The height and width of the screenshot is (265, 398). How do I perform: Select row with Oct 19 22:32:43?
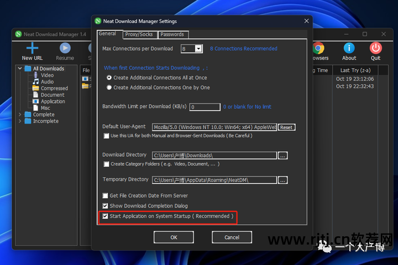[x=355, y=86]
